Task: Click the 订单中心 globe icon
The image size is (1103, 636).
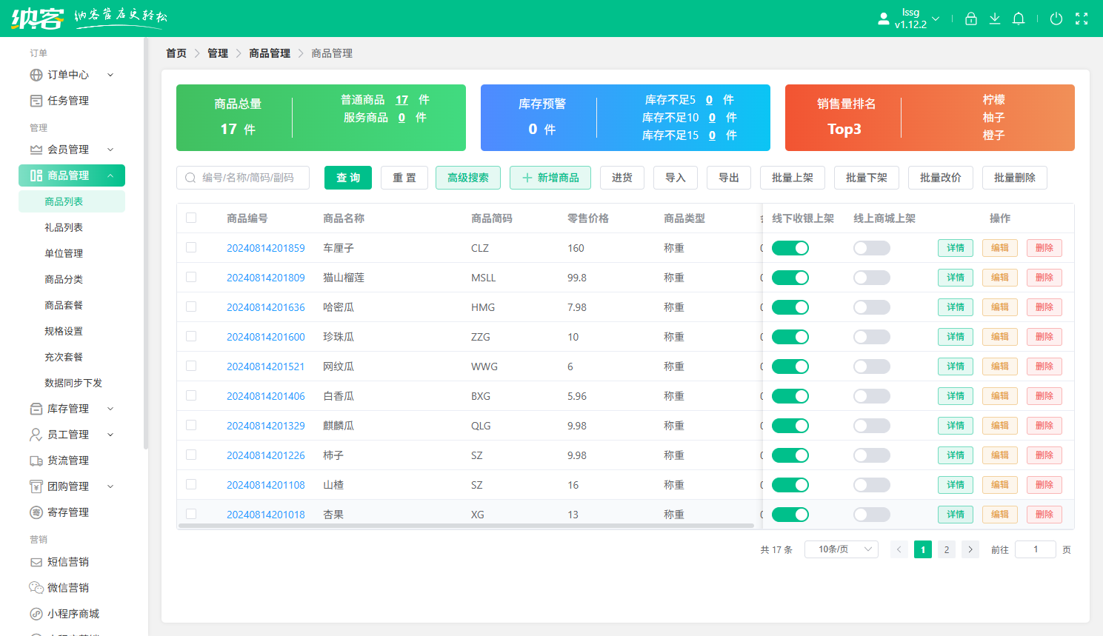Action: [x=36, y=75]
